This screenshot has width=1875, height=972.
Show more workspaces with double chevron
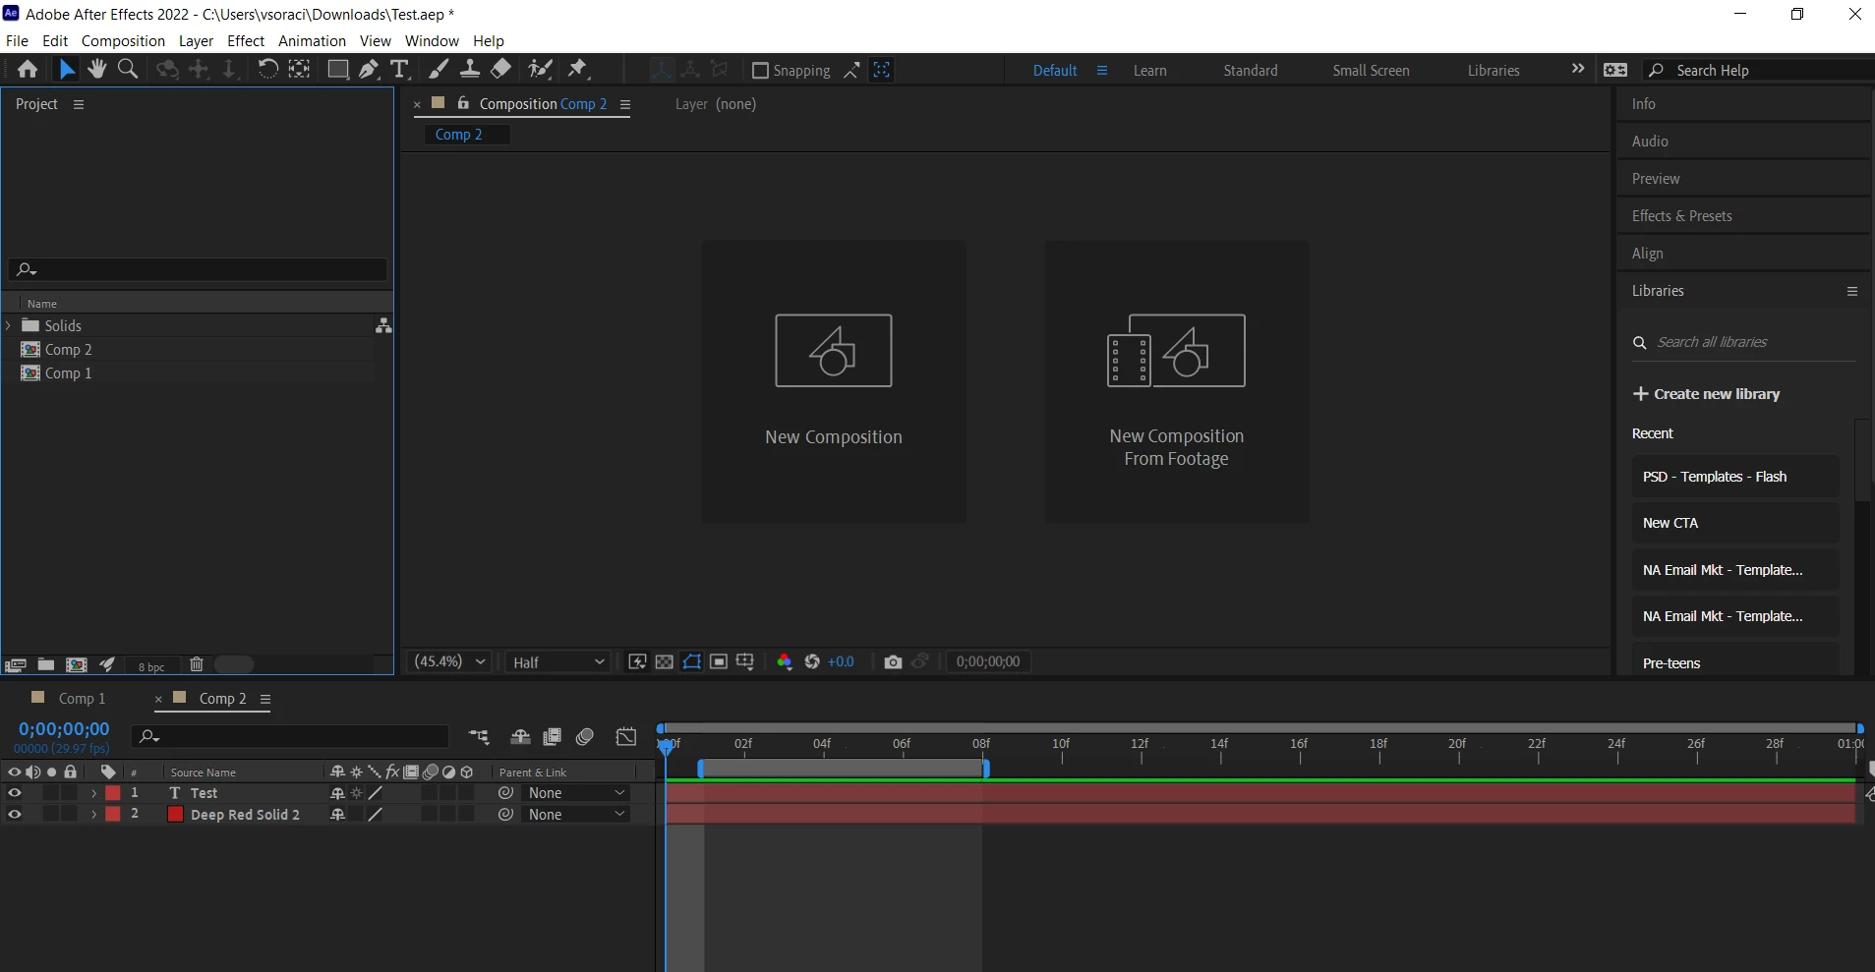pos(1578,70)
